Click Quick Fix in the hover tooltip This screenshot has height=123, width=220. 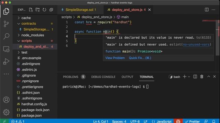[140, 58]
